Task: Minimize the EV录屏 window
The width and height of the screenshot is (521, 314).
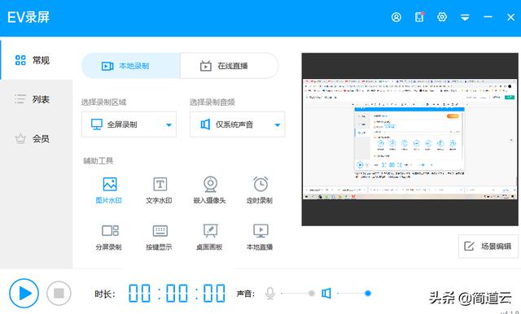Action: pos(488,17)
